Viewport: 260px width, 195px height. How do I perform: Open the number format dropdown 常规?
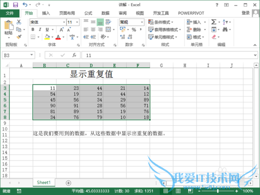(142, 22)
